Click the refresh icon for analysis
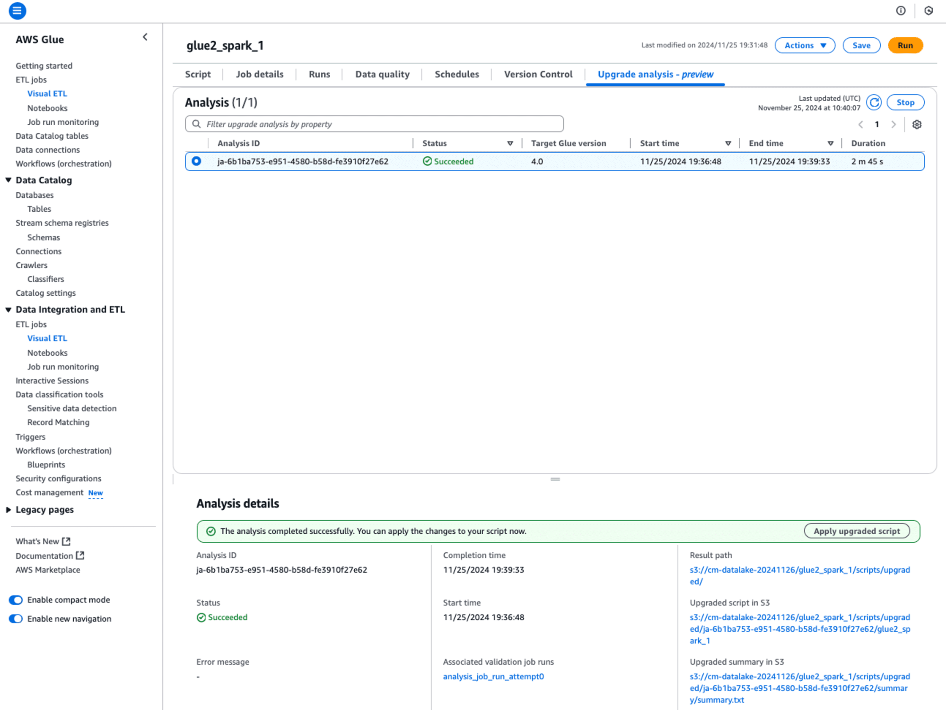The image size is (946, 710). (874, 103)
